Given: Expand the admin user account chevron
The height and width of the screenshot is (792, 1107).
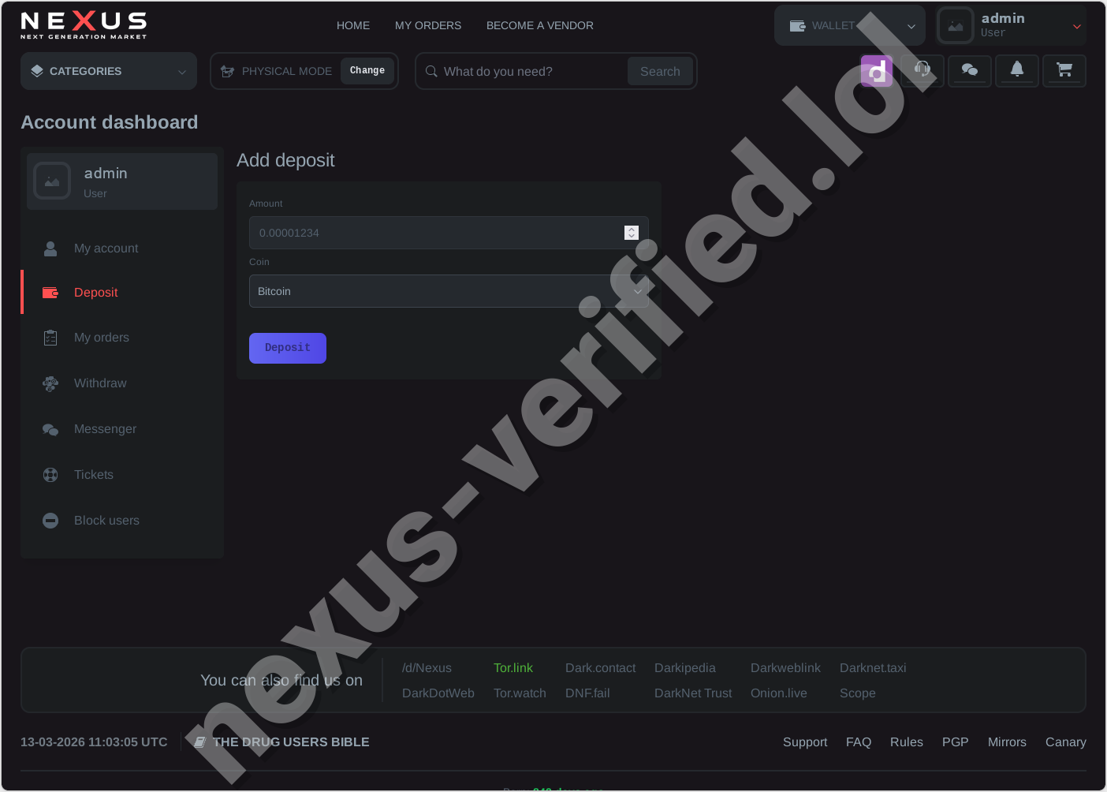Looking at the screenshot, I should [x=1075, y=24].
